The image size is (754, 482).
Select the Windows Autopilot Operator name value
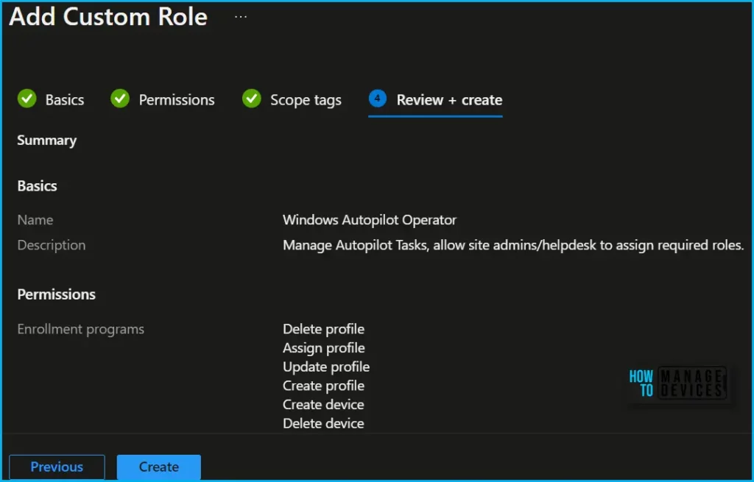pyautogui.click(x=370, y=220)
